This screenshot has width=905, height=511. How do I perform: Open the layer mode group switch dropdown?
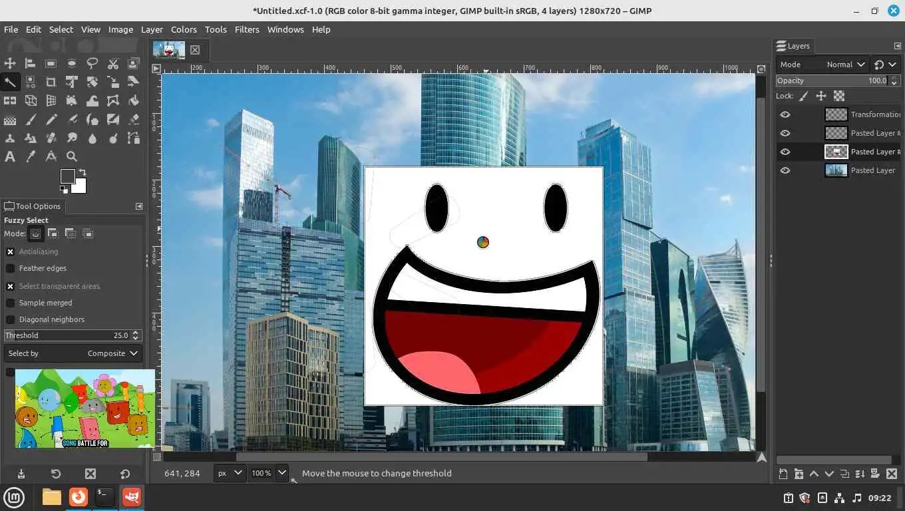(886, 65)
